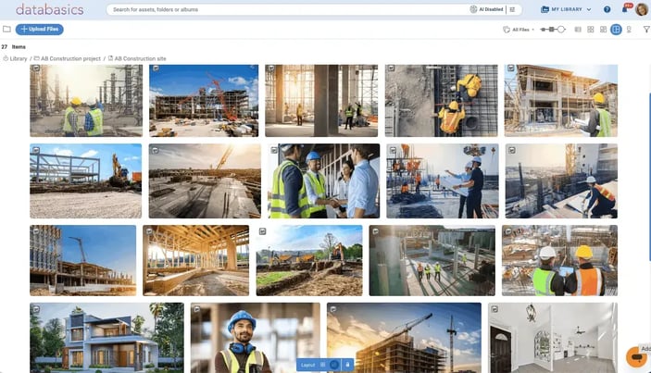Click icon on blueprint engineers thumbnail
Viewport: 651px width, 373px height.
[393, 150]
